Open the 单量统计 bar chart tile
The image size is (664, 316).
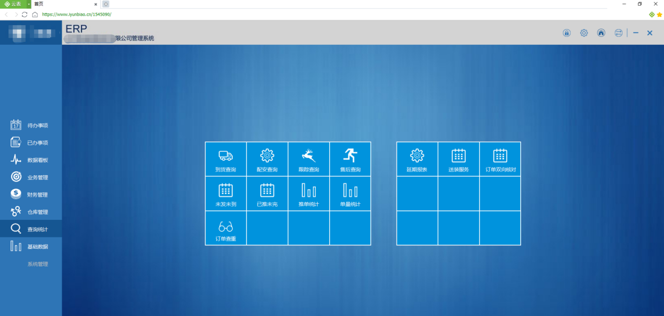click(350, 194)
